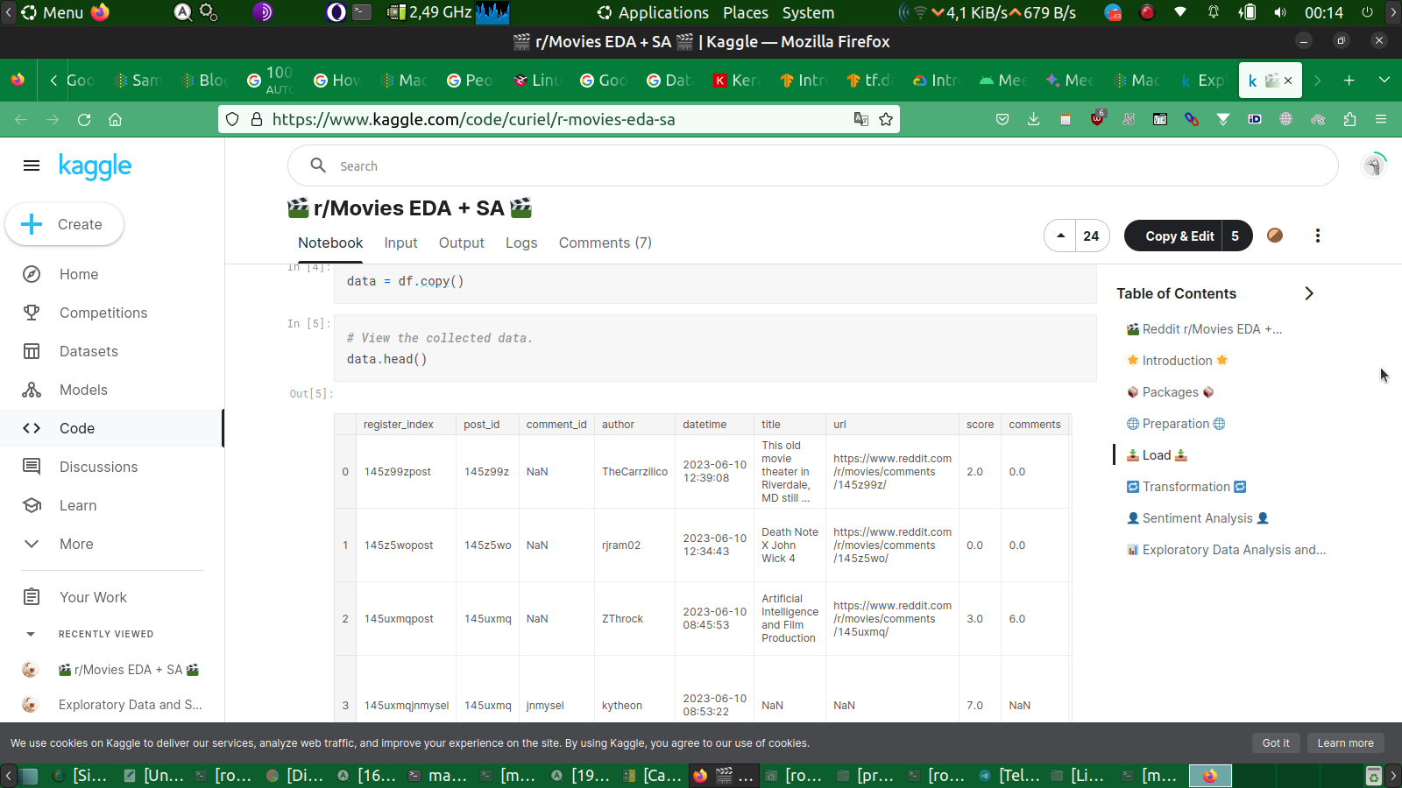This screenshot has height=788, width=1402.
Task: Open Competitions trophy icon
Action: click(x=32, y=313)
